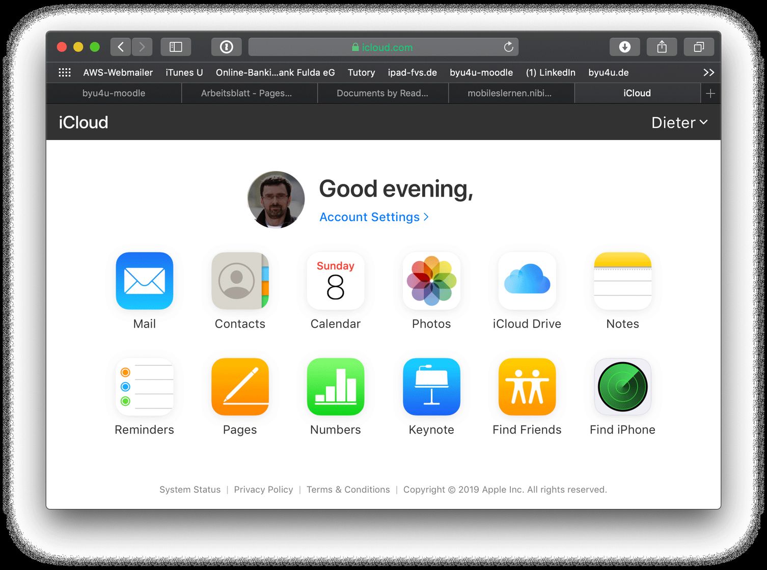Show the Safari sidebar

(176, 47)
